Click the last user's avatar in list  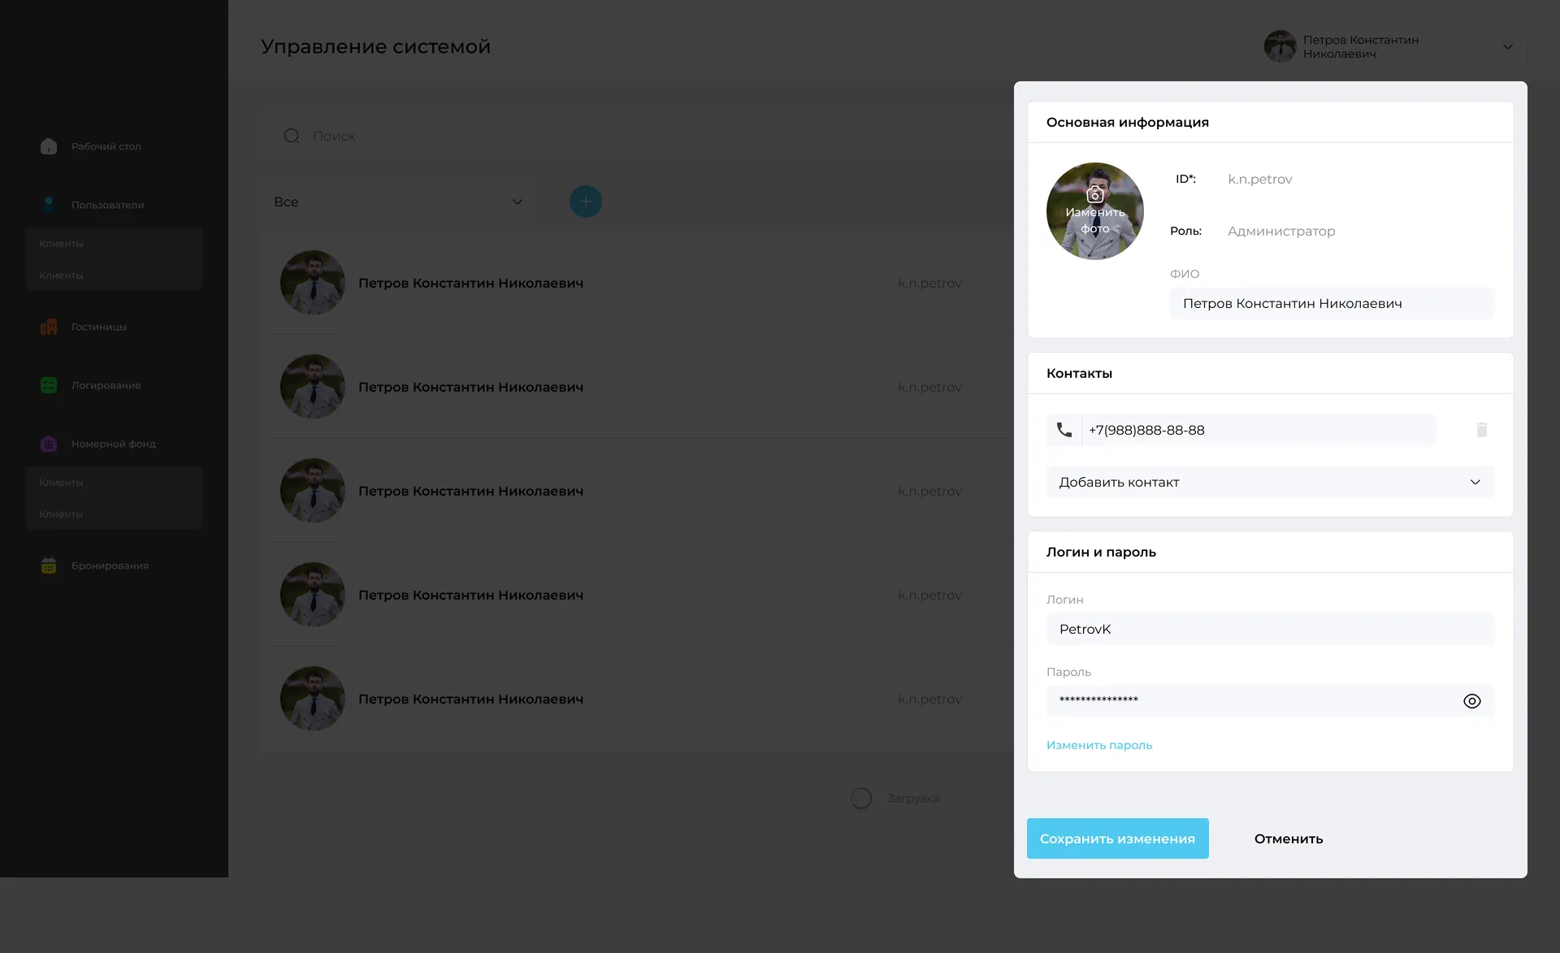[x=313, y=699]
